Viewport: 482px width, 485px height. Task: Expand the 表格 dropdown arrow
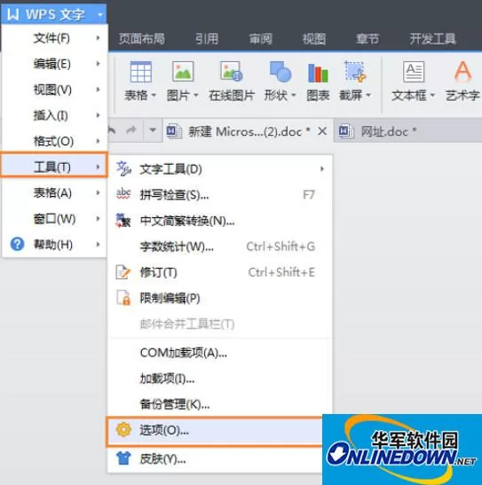pos(154,95)
